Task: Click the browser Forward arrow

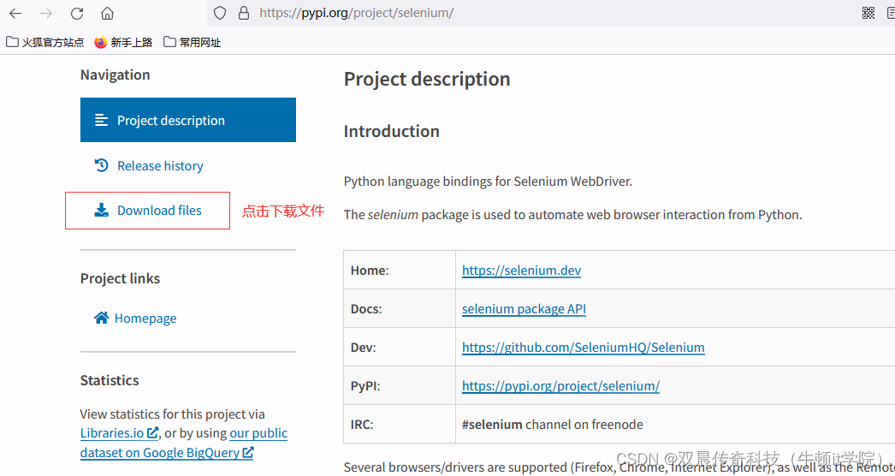Action: click(x=46, y=13)
